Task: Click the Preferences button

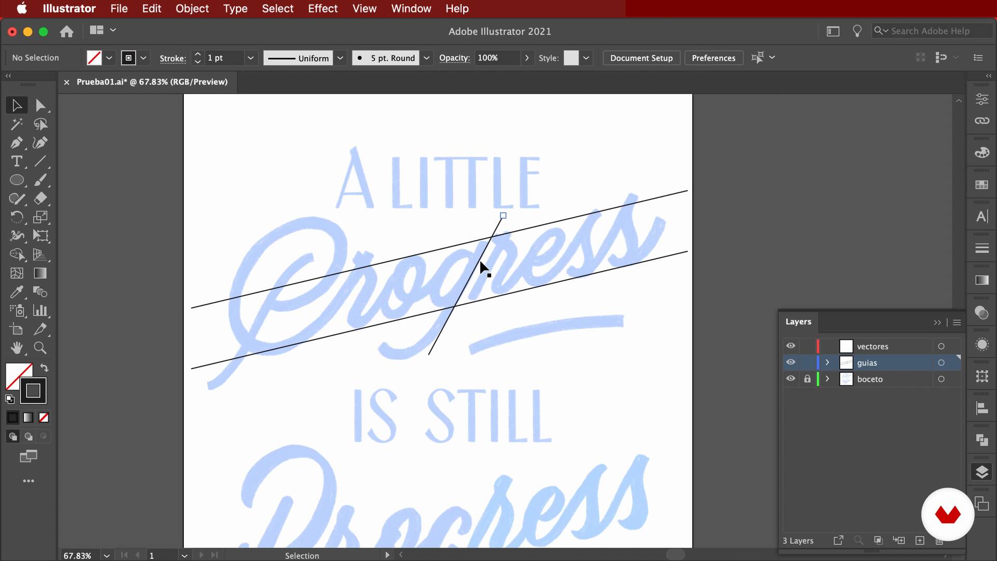Action: (x=713, y=58)
